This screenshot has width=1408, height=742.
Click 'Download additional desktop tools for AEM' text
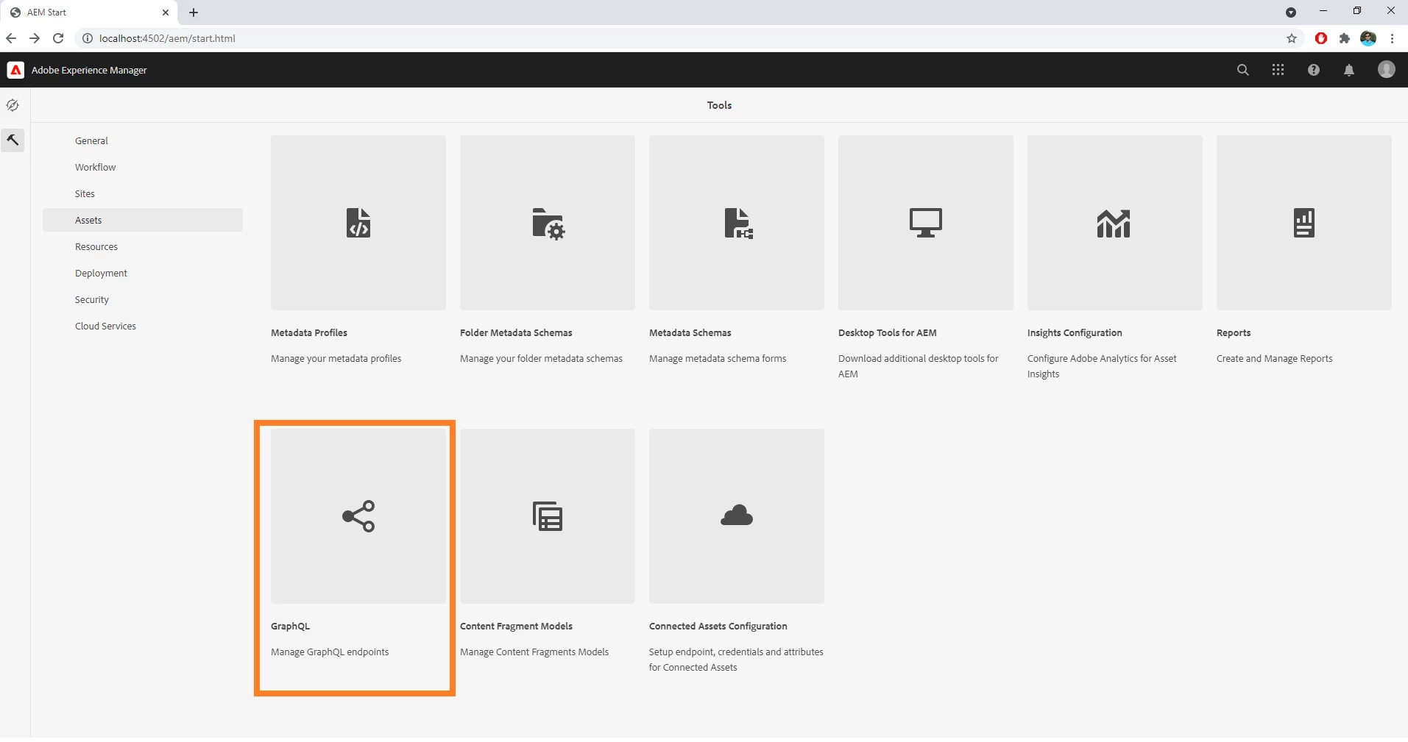(x=919, y=366)
